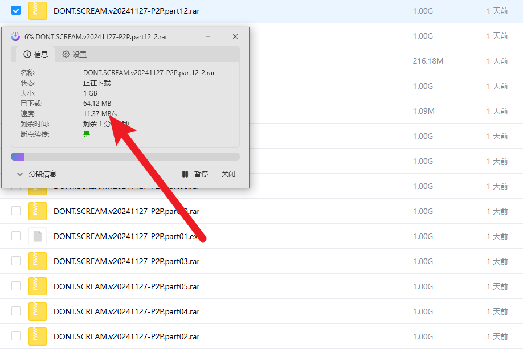This screenshot has width=523, height=349.
Task: Click the document icon beside part01.exe file
Action: pos(37,236)
